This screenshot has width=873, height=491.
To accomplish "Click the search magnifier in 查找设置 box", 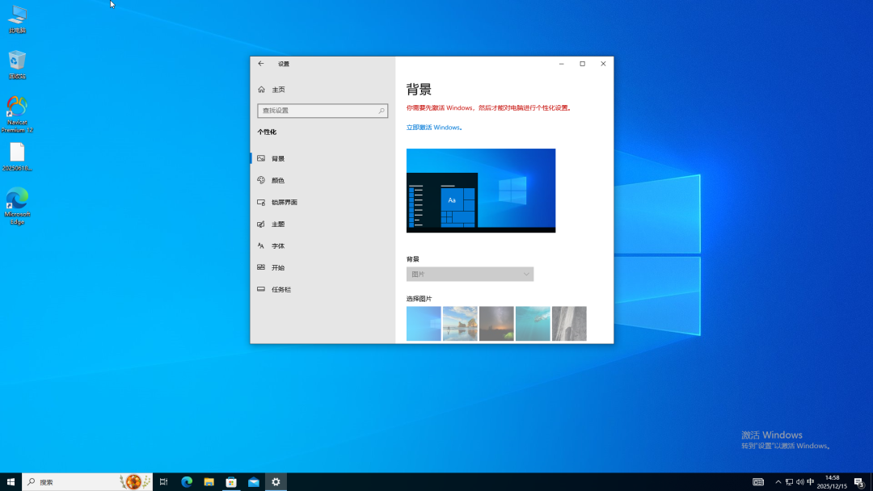I will pyautogui.click(x=382, y=111).
